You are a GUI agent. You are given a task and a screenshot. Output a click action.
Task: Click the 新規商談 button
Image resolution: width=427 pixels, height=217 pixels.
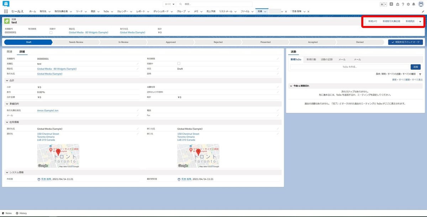(410, 21)
